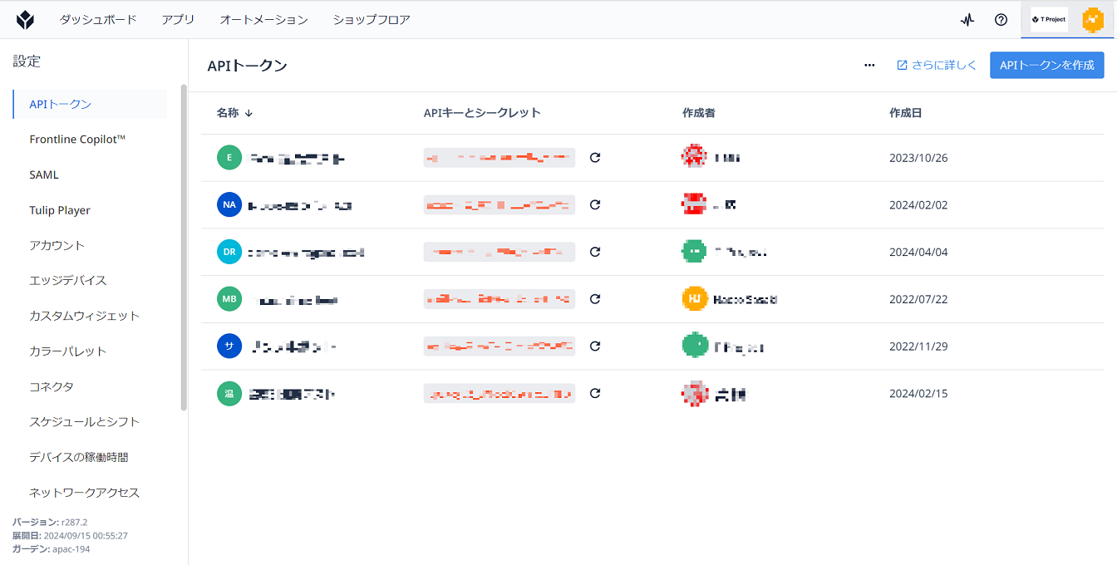Click the date 2023/10/26

pos(918,158)
